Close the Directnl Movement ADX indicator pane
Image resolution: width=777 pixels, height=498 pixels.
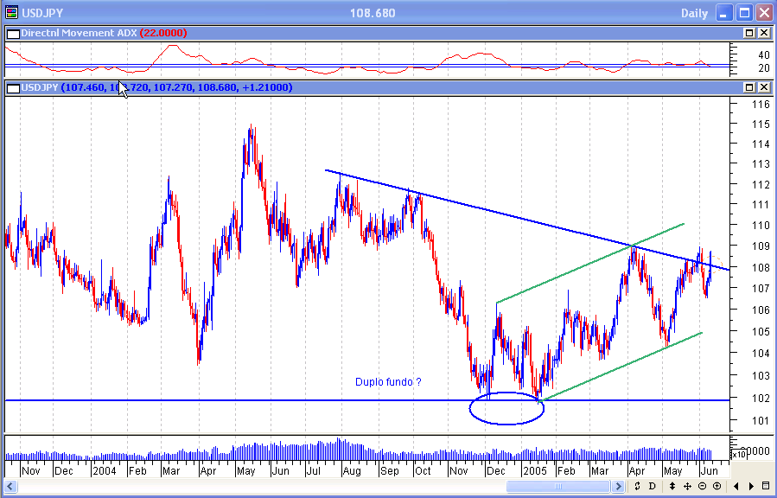point(764,33)
